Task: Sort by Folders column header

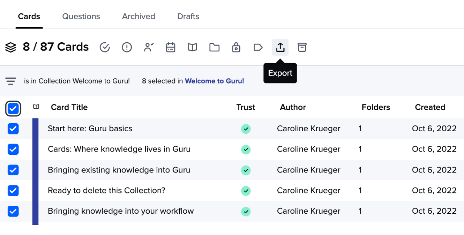Action: 376,107
